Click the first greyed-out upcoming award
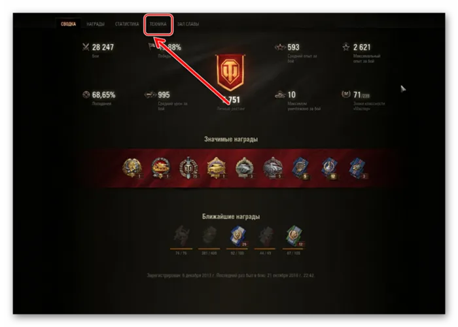The width and height of the screenshot is (458, 327). (x=181, y=236)
